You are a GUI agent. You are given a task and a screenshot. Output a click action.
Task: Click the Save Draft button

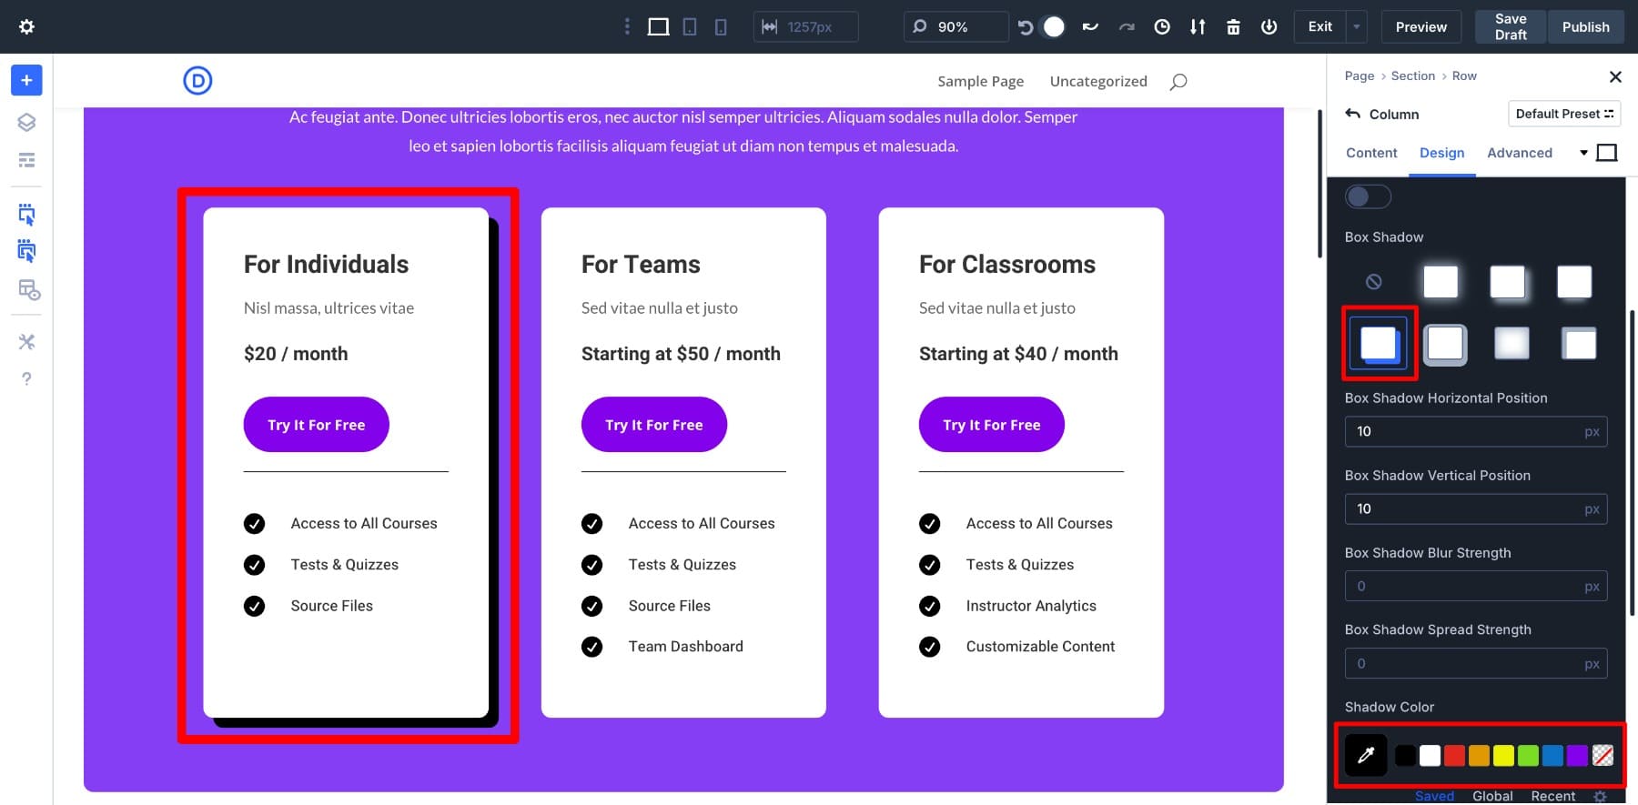(x=1510, y=26)
